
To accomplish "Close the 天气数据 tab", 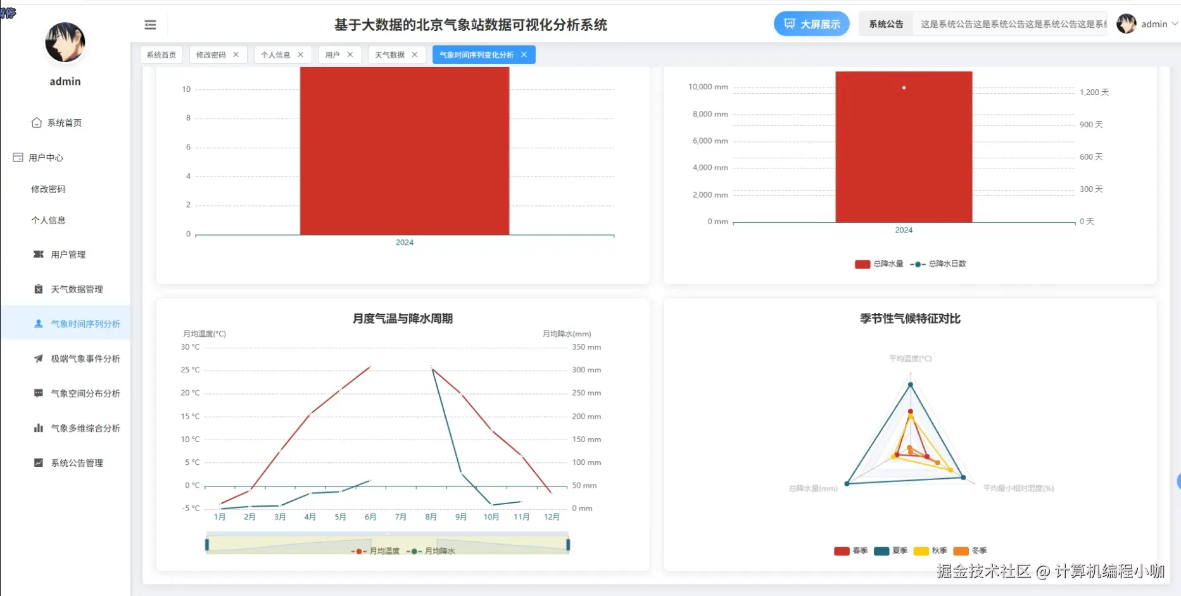I will [415, 55].
